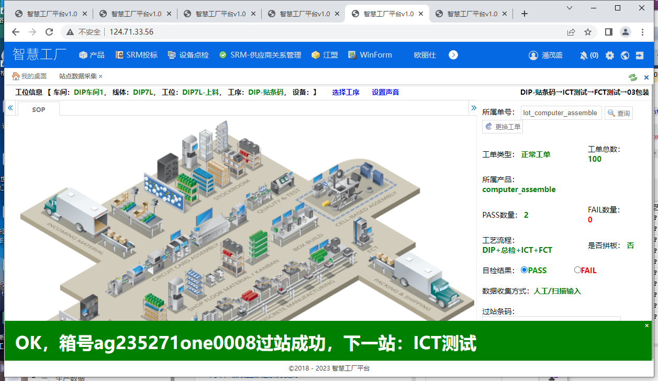This screenshot has height=381, width=658.
Task: Click the 更换工单 button
Action: (503, 127)
